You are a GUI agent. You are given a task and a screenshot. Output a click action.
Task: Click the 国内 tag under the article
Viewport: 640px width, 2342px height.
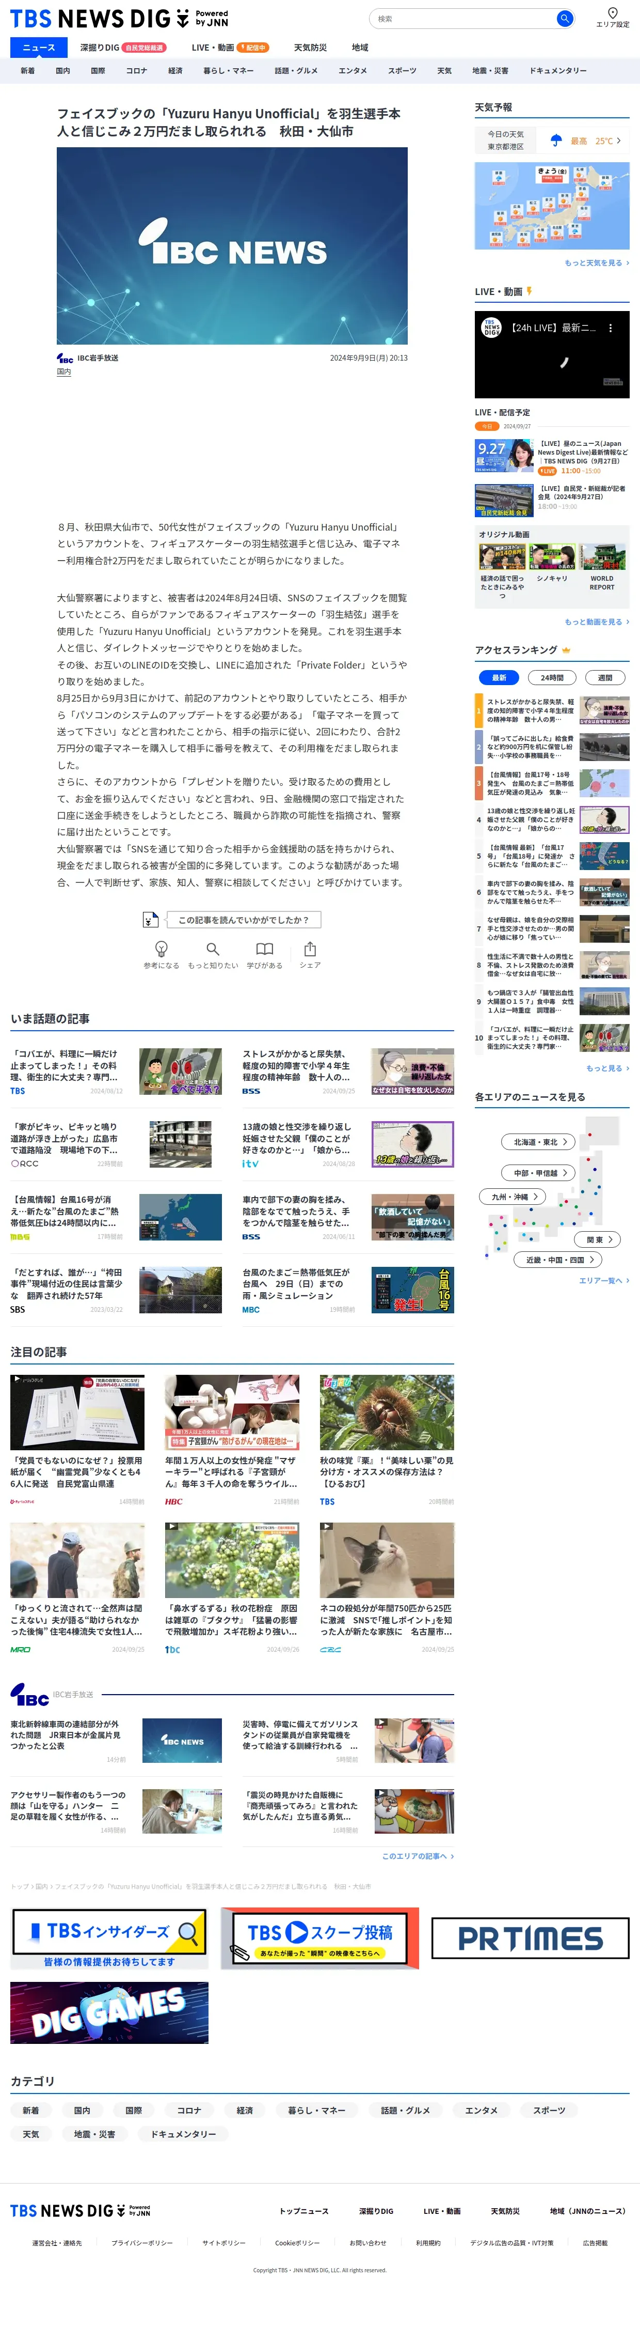pyautogui.click(x=63, y=372)
